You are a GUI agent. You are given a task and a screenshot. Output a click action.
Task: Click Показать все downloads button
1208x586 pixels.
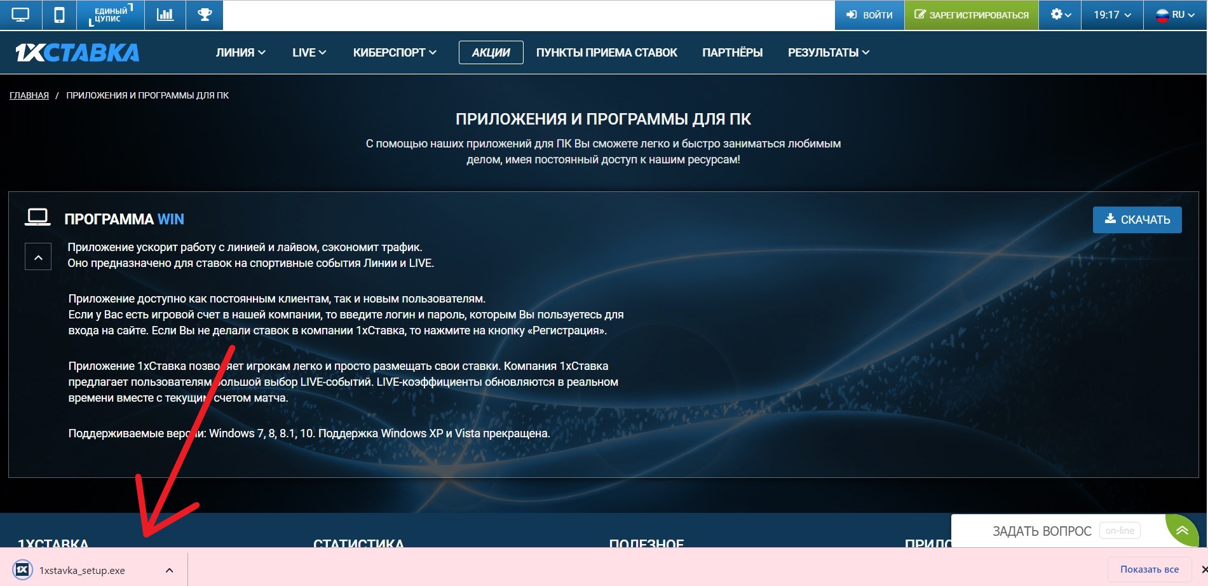1149,569
